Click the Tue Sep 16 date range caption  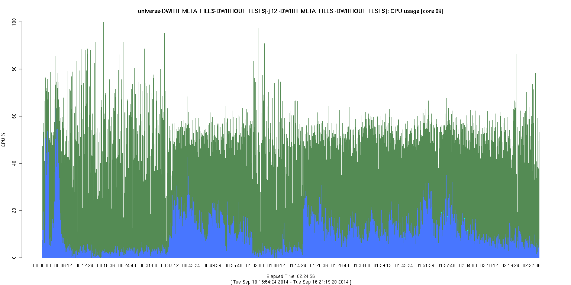(x=290, y=282)
